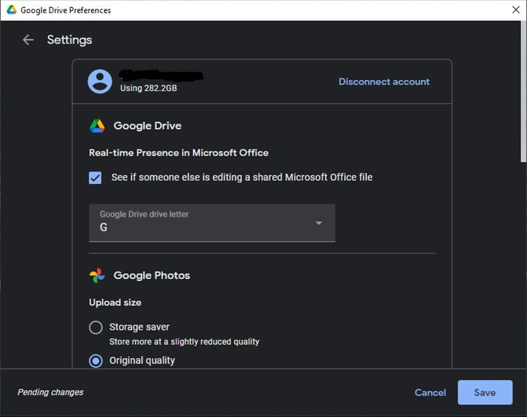The image size is (527, 417).
Task: Click 'Real-time Presence in Microsoft Office' heading
Action: pyautogui.click(x=179, y=153)
